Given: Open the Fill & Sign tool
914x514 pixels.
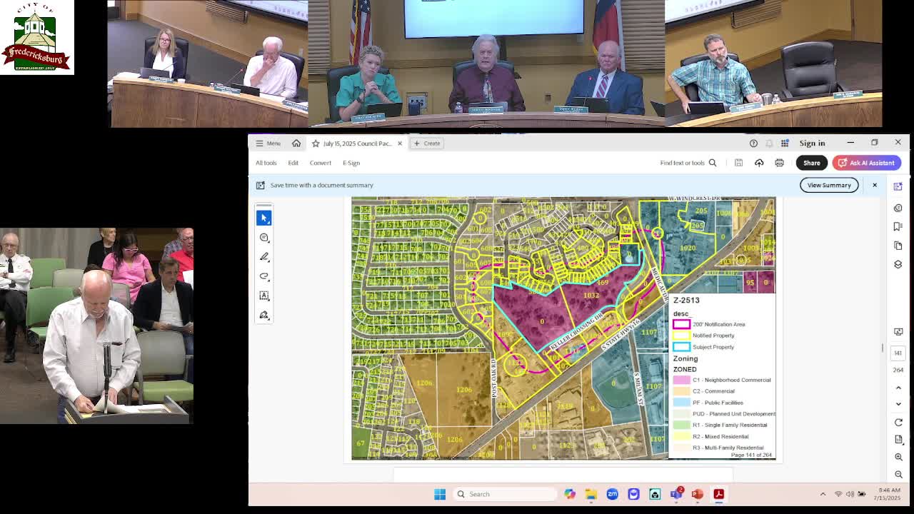Looking at the screenshot, I should coord(263,314).
